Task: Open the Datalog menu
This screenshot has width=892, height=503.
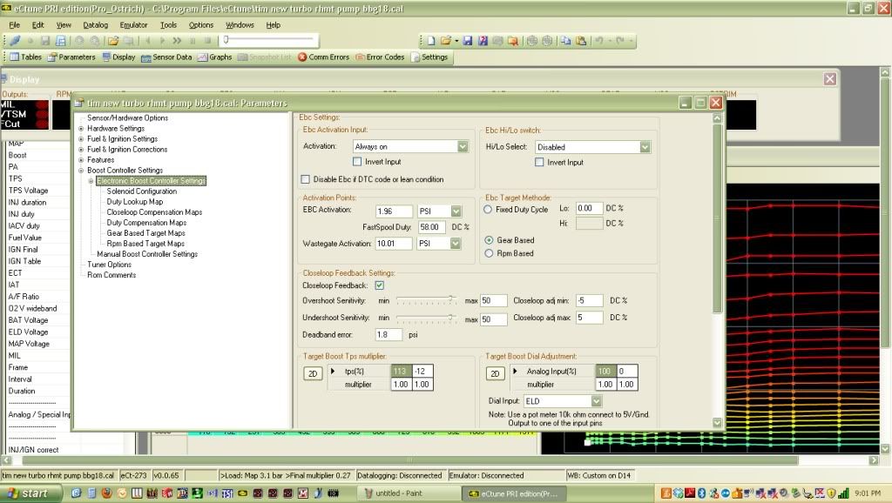Action: pos(96,25)
